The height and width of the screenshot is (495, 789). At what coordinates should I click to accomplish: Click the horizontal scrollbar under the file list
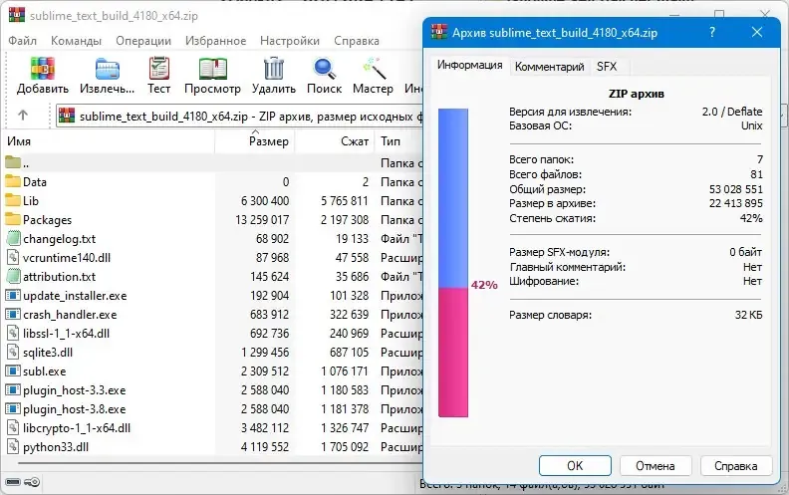tap(219, 463)
